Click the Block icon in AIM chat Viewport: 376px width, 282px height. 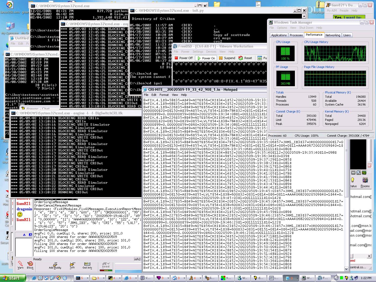[30, 264]
